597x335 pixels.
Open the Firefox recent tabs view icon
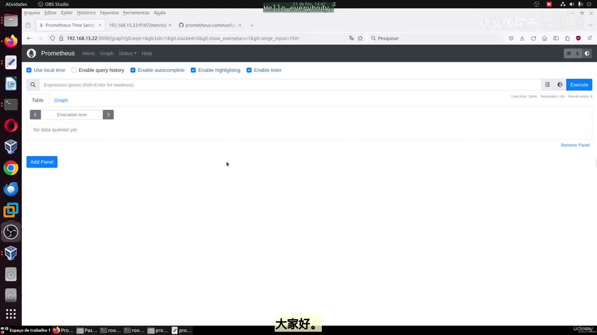tap(28, 25)
